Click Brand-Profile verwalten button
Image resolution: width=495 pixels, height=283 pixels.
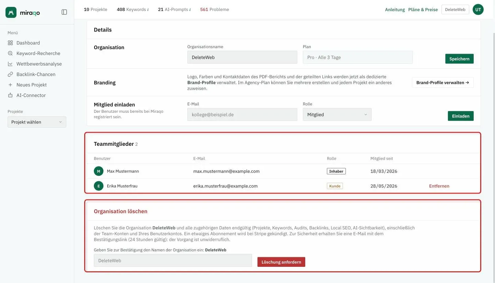pyautogui.click(x=443, y=83)
